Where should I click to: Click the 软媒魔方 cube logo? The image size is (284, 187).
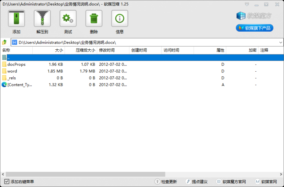(241, 16)
